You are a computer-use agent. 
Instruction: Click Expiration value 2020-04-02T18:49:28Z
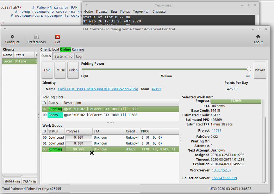tap(227, 164)
